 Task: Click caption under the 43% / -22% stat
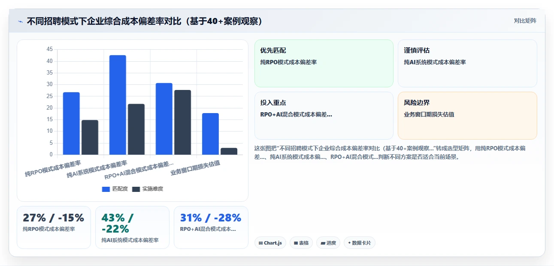[x=130, y=240]
